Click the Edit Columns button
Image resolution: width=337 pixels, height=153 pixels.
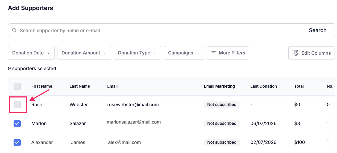click(x=311, y=53)
